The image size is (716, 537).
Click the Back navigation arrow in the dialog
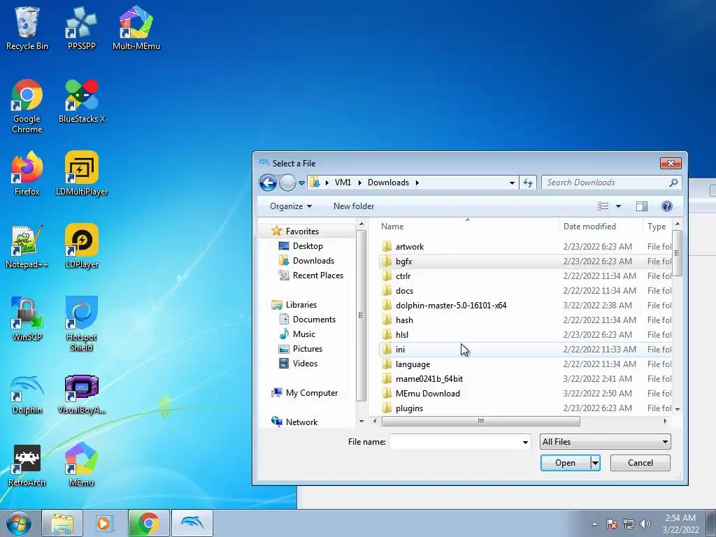(x=268, y=182)
